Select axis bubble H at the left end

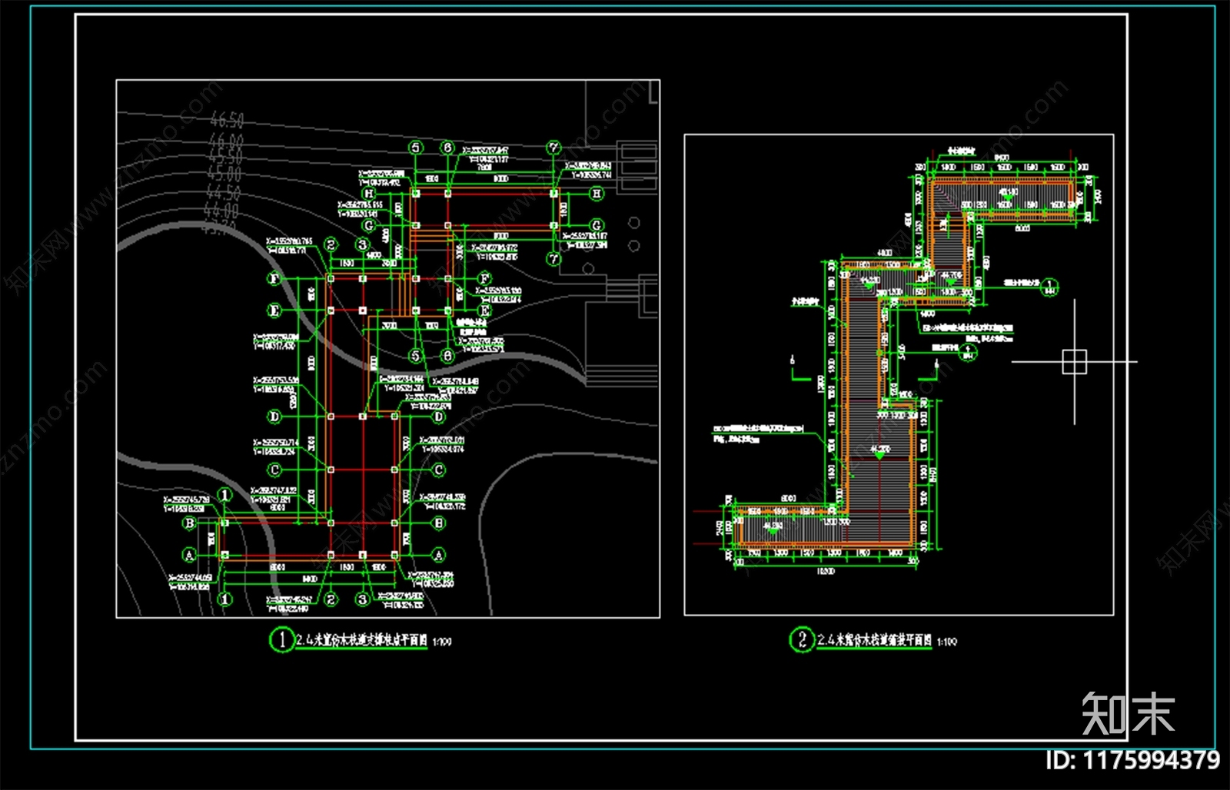pos(369,194)
